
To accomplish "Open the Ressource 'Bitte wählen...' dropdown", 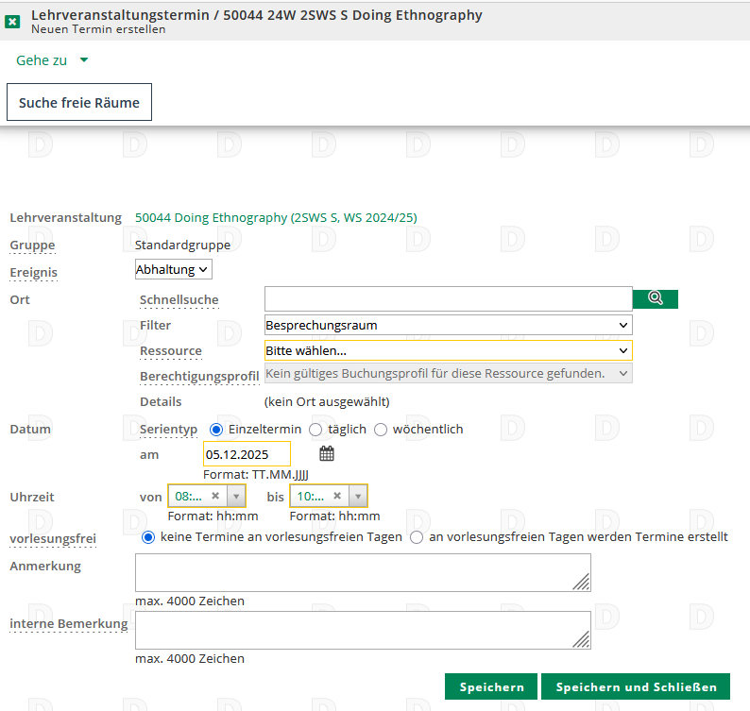I will coord(448,350).
